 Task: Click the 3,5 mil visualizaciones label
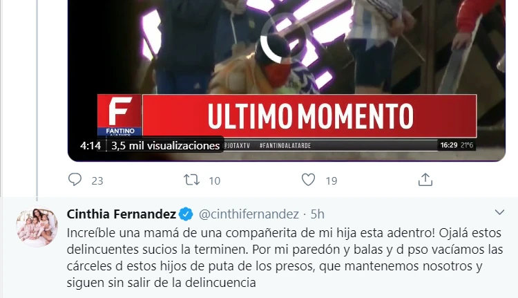(165, 145)
